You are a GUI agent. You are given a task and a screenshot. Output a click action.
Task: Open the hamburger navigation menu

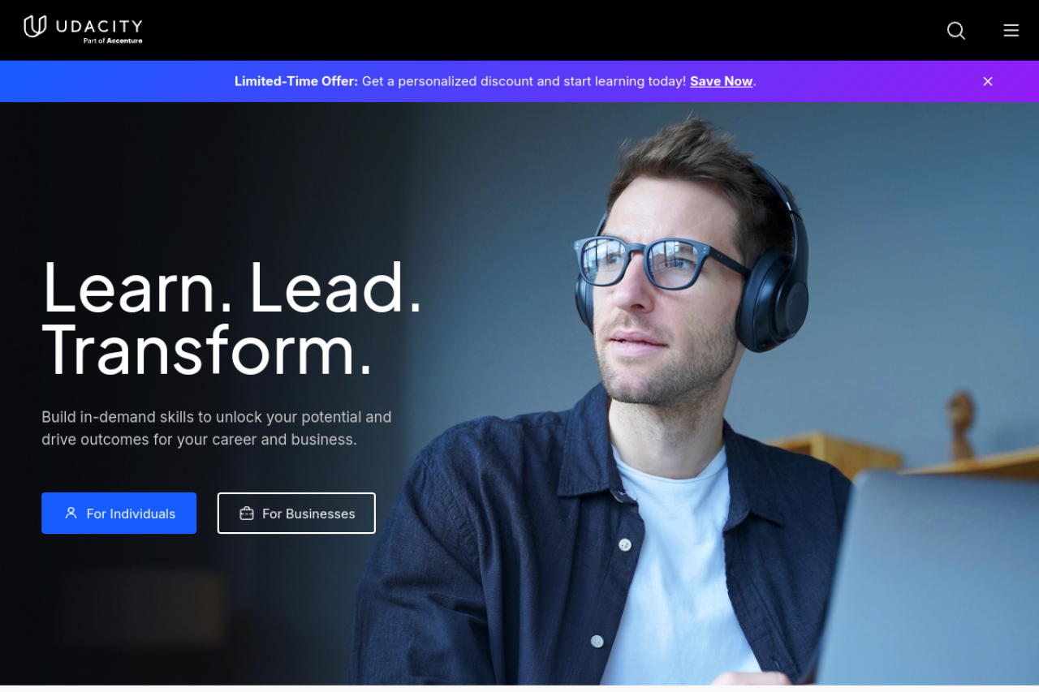1011,30
